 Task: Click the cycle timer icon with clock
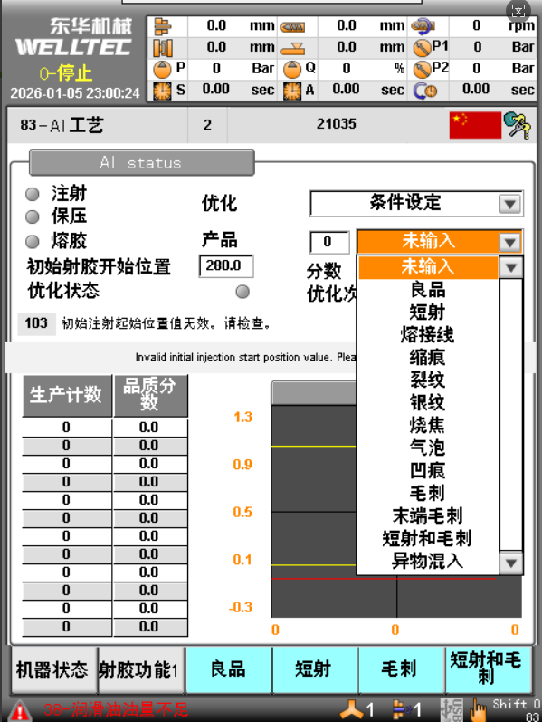[x=424, y=91]
